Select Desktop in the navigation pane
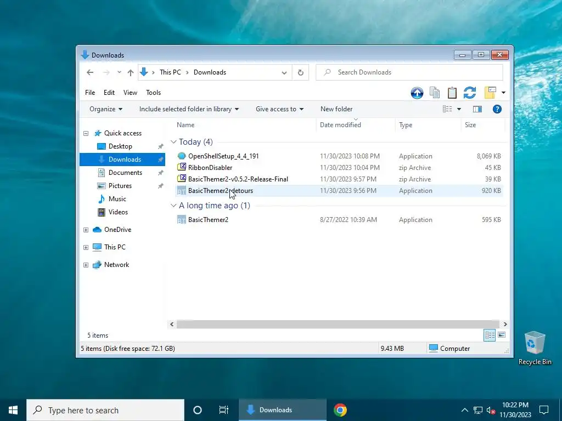Screen dimensions: 562x421 click(x=120, y=146)
